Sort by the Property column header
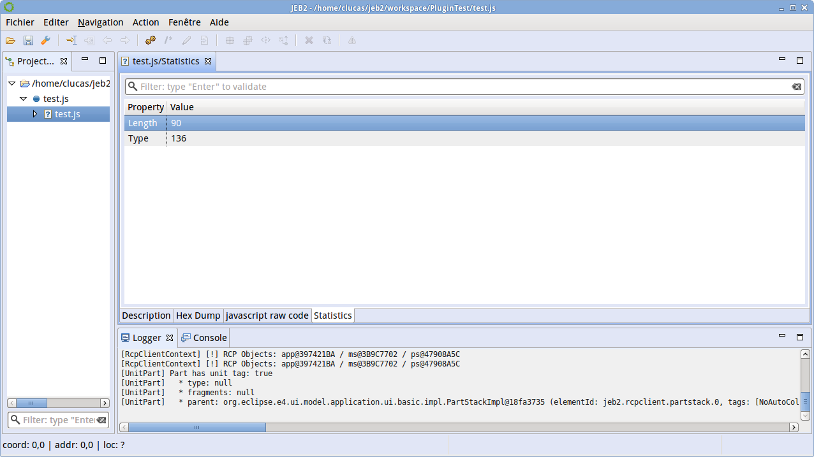This screenshot has height=457, width=814. coord(145,107)
